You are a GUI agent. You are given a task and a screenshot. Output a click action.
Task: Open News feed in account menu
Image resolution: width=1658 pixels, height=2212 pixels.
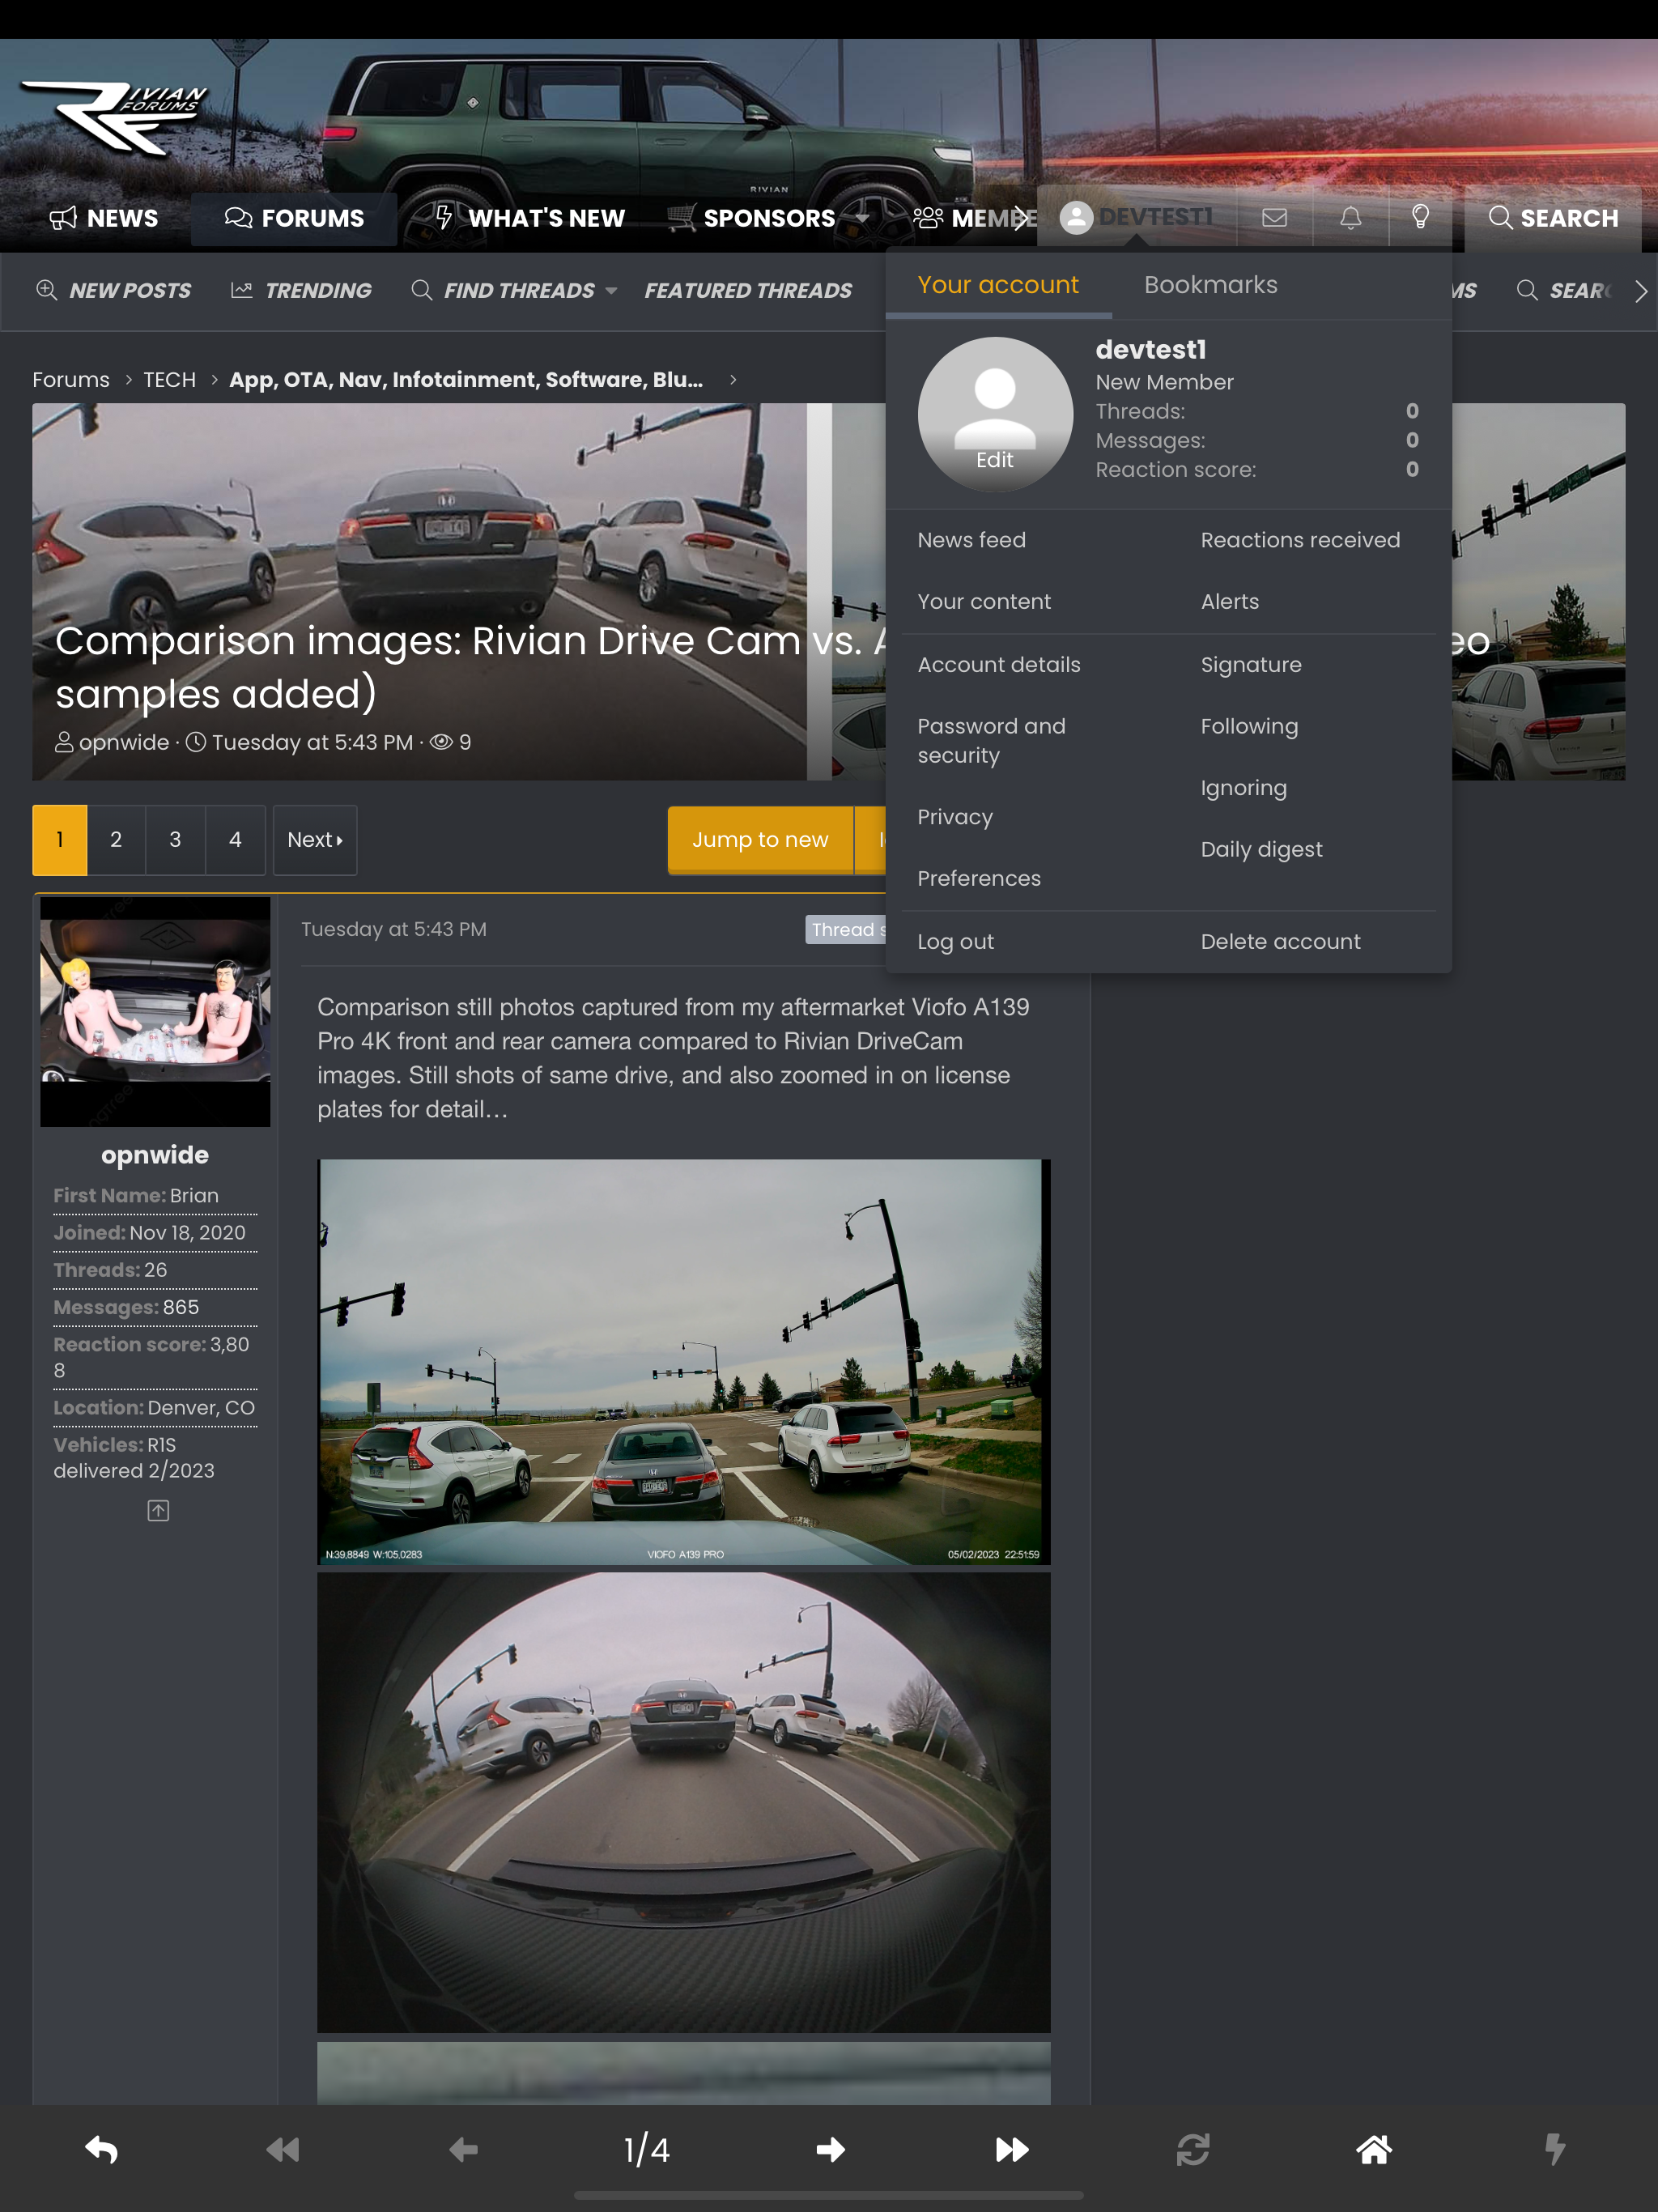coord(971,540)
